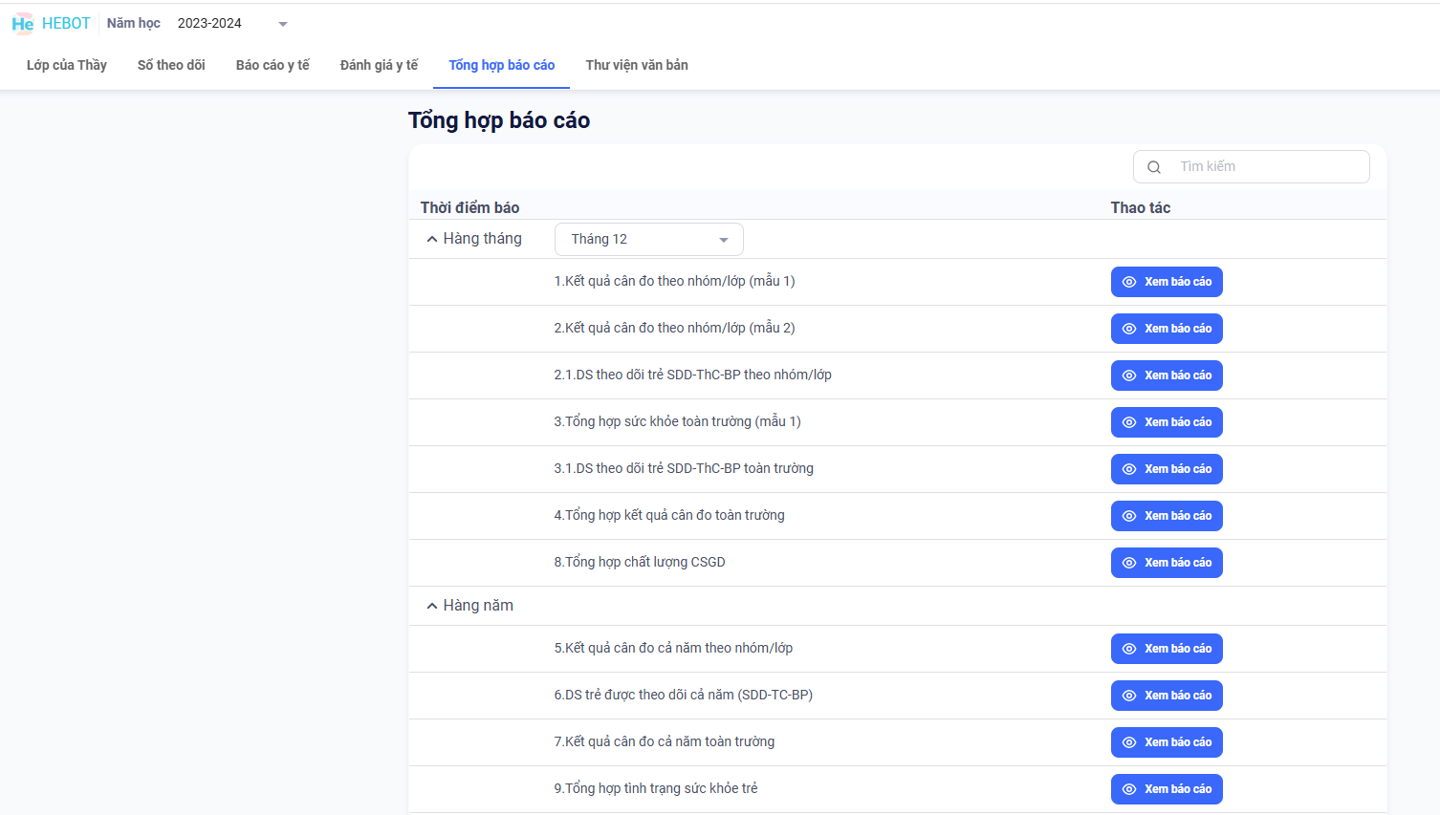Select the Đánh giá y tế tab
Viewport: 1440px width, 815px height.
tap(379, 65)
